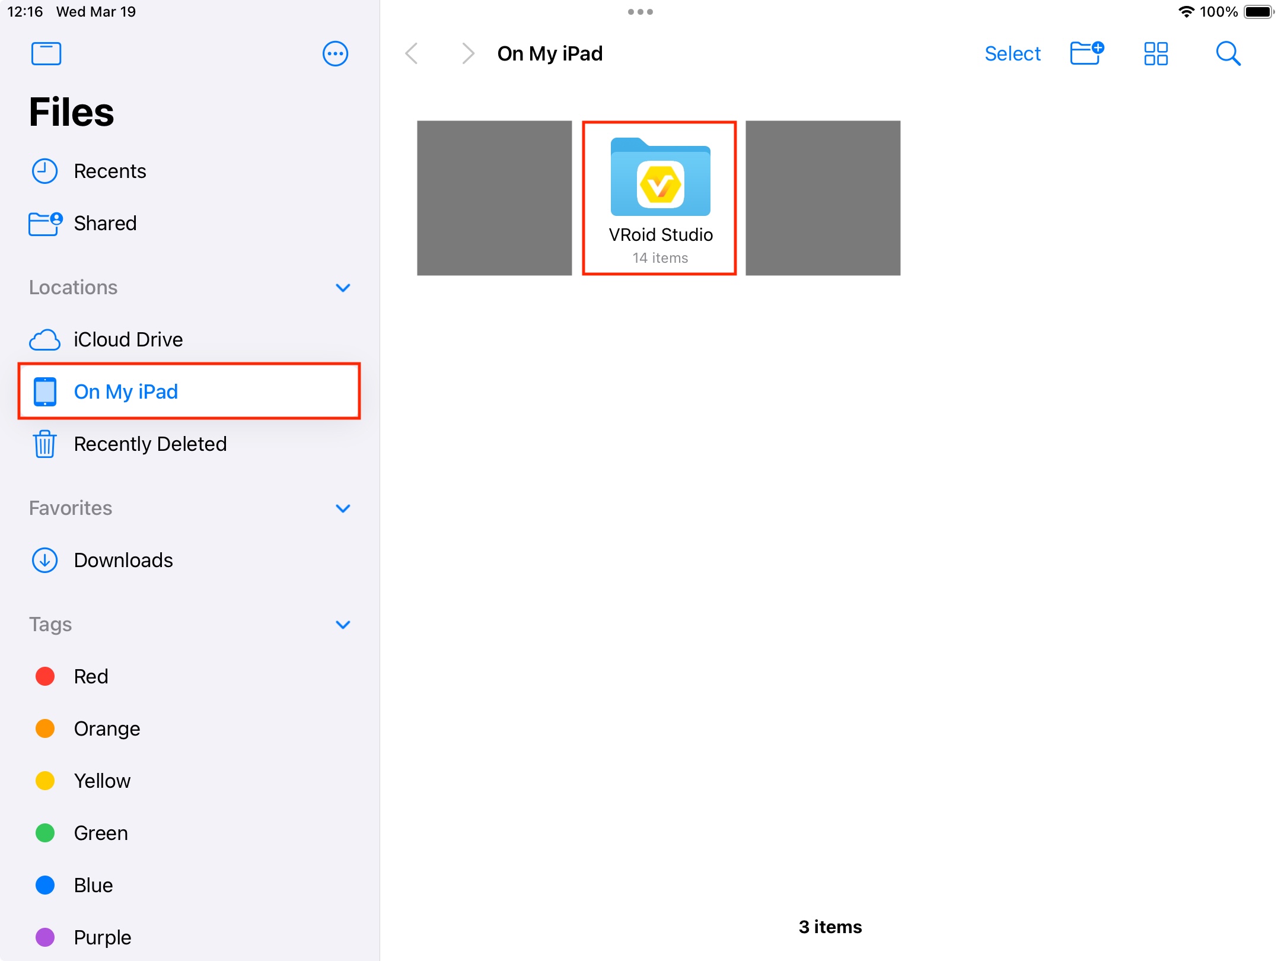Open Recents in the sidebar
The image size is (1281, 961).
pos(190,171)
